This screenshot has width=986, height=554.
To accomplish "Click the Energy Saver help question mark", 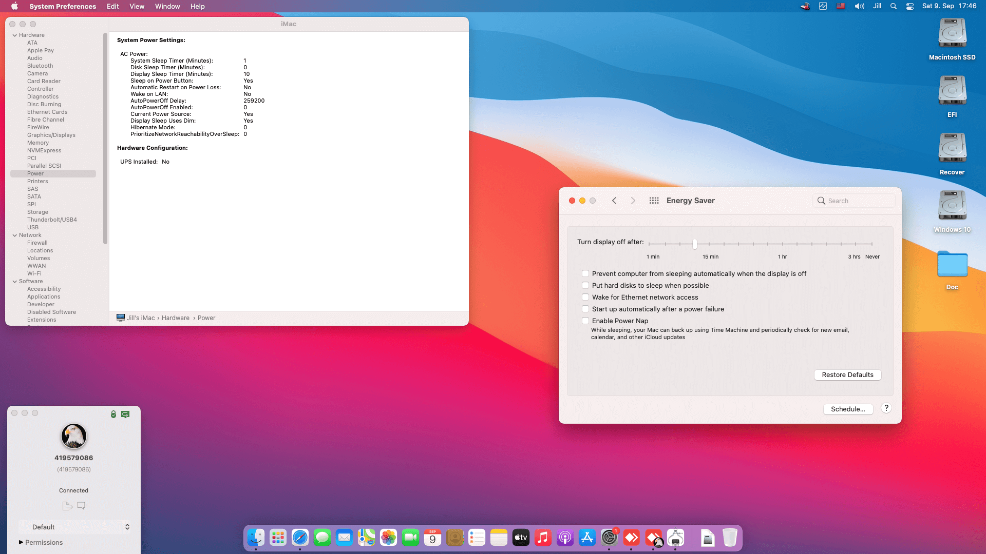I will coord(886,408).
